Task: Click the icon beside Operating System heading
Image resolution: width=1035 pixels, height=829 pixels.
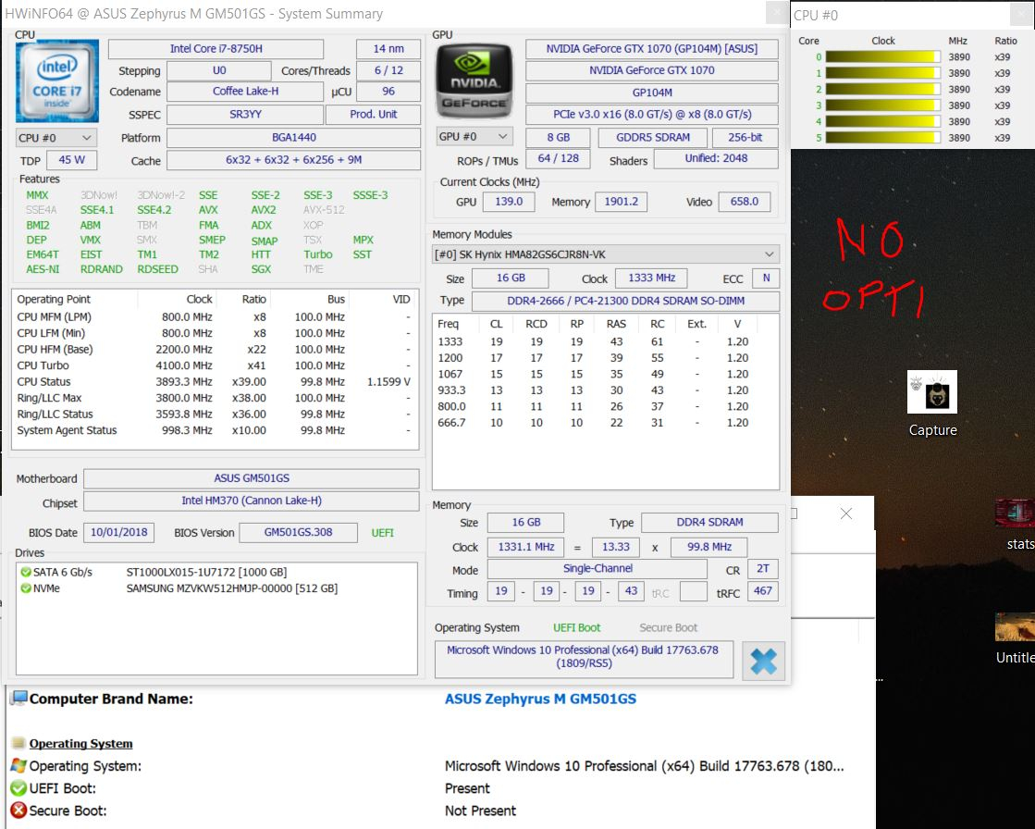Action: pos(18,743)
